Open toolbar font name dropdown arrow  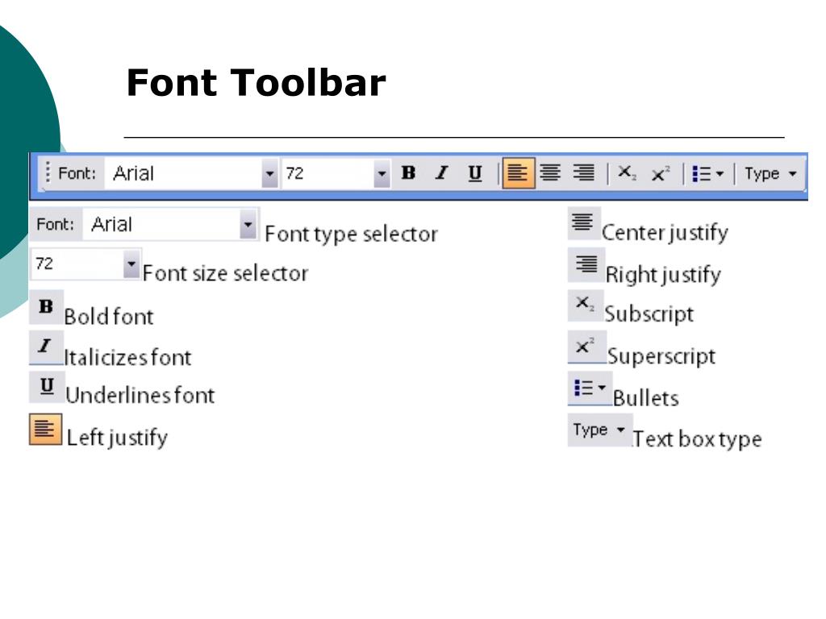coord(269,173)
